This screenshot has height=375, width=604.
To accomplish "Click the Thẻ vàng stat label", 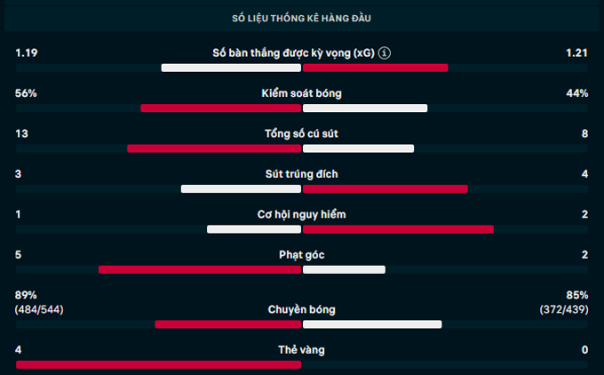I will pos(302,350).
